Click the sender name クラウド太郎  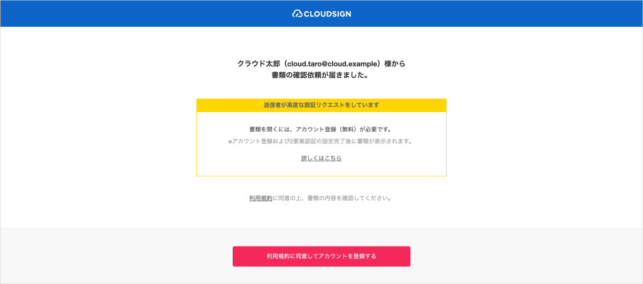pyautogui.click(x=259, y=64)
